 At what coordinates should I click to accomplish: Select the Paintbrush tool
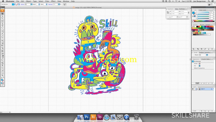tap(2, 33)
